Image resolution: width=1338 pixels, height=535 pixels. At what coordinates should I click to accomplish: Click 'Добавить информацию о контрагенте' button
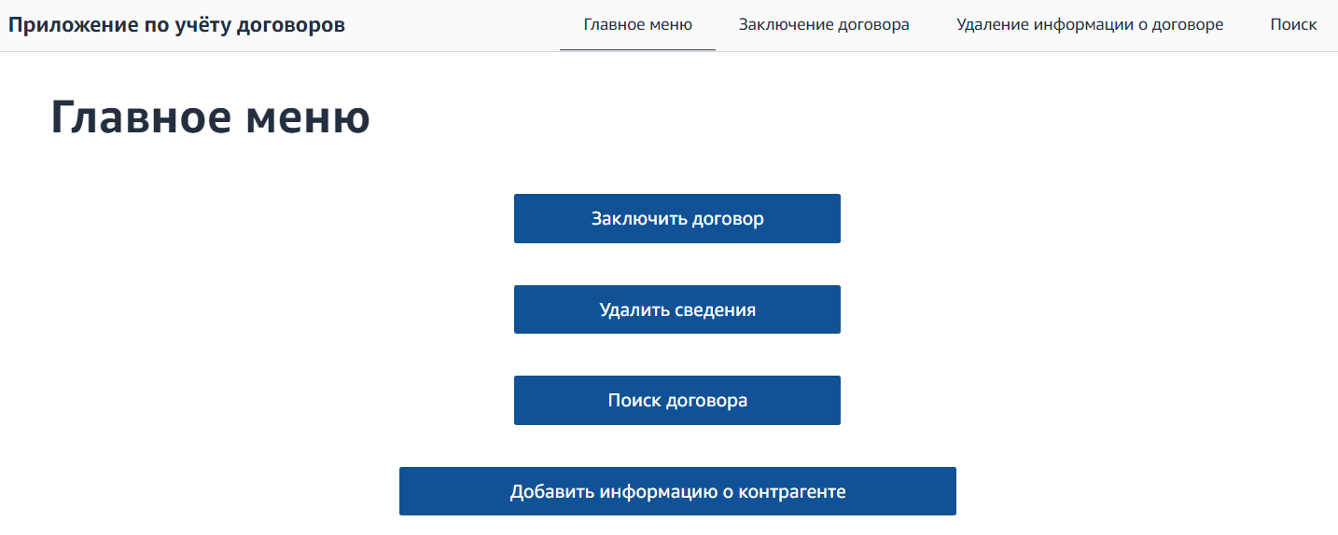pyautogui.click(x=677, y=491)
